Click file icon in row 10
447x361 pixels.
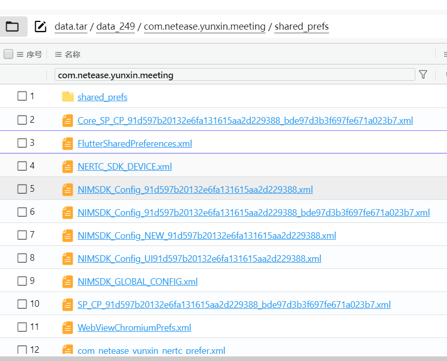67,305
